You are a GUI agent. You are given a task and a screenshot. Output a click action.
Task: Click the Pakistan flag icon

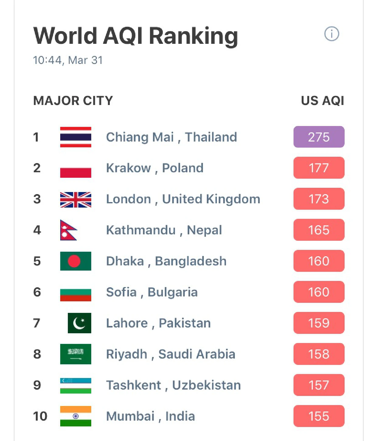(79, 323)
